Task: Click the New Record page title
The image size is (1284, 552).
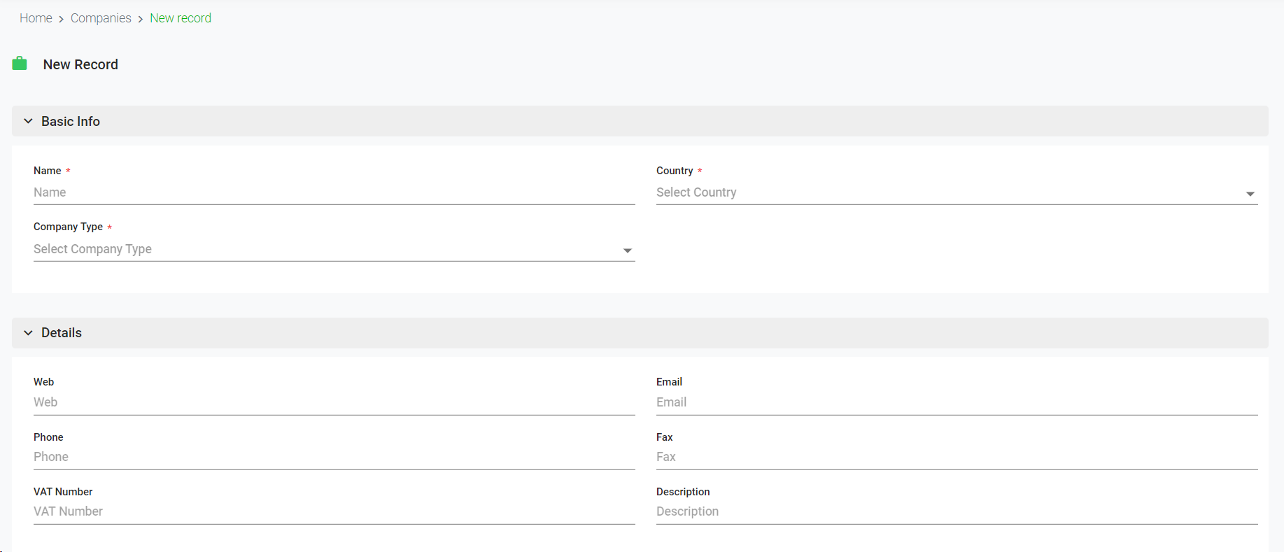Action: 80,64
